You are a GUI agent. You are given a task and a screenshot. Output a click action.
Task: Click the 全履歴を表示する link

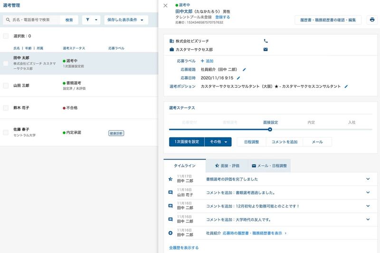tap(184, 248)
